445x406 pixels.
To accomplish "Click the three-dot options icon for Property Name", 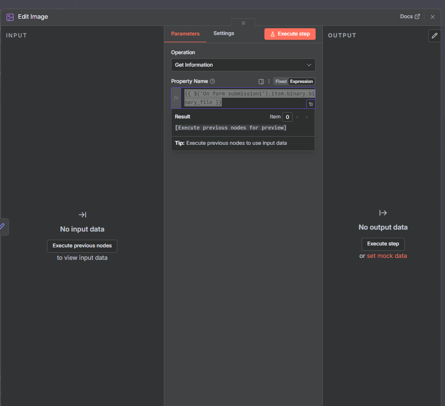I will [269, 81].
